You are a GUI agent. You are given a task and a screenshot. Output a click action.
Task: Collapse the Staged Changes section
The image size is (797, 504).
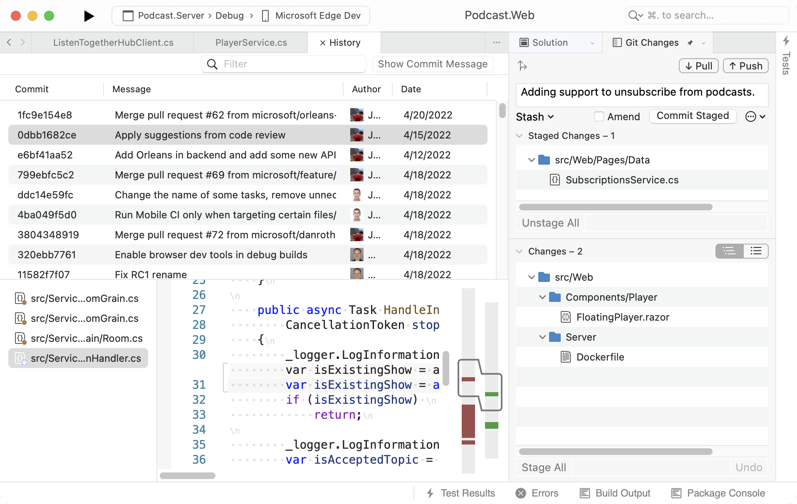click(519, 136)
